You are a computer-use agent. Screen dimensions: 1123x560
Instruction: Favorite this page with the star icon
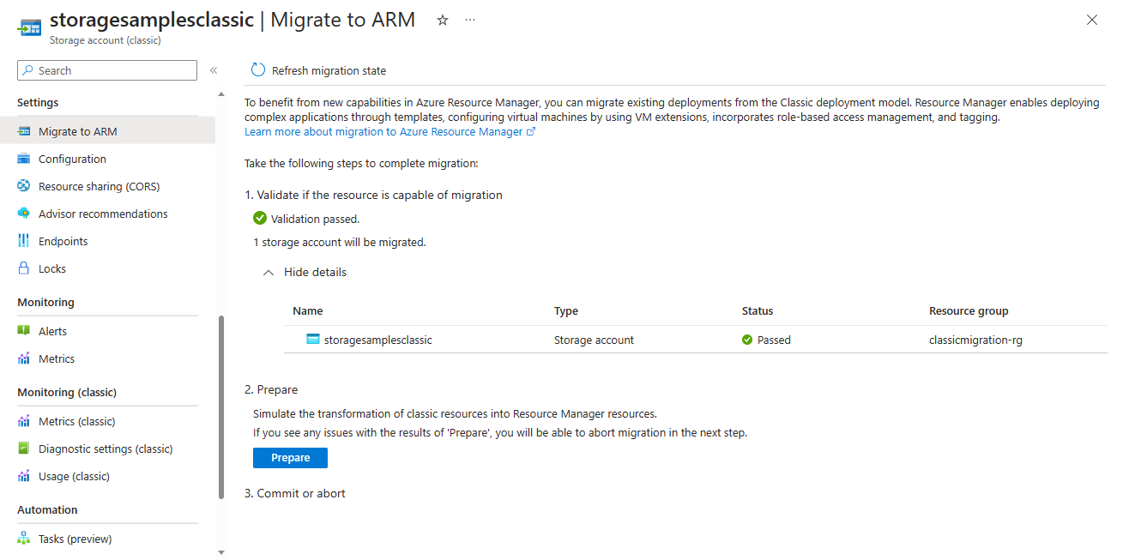pos(443,20)
